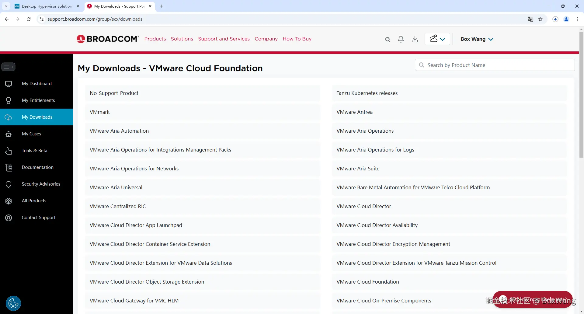The image size is (584, 314).
Task: Open VMware Cloud Director Object Storage Extension
Action: (203, 282)
